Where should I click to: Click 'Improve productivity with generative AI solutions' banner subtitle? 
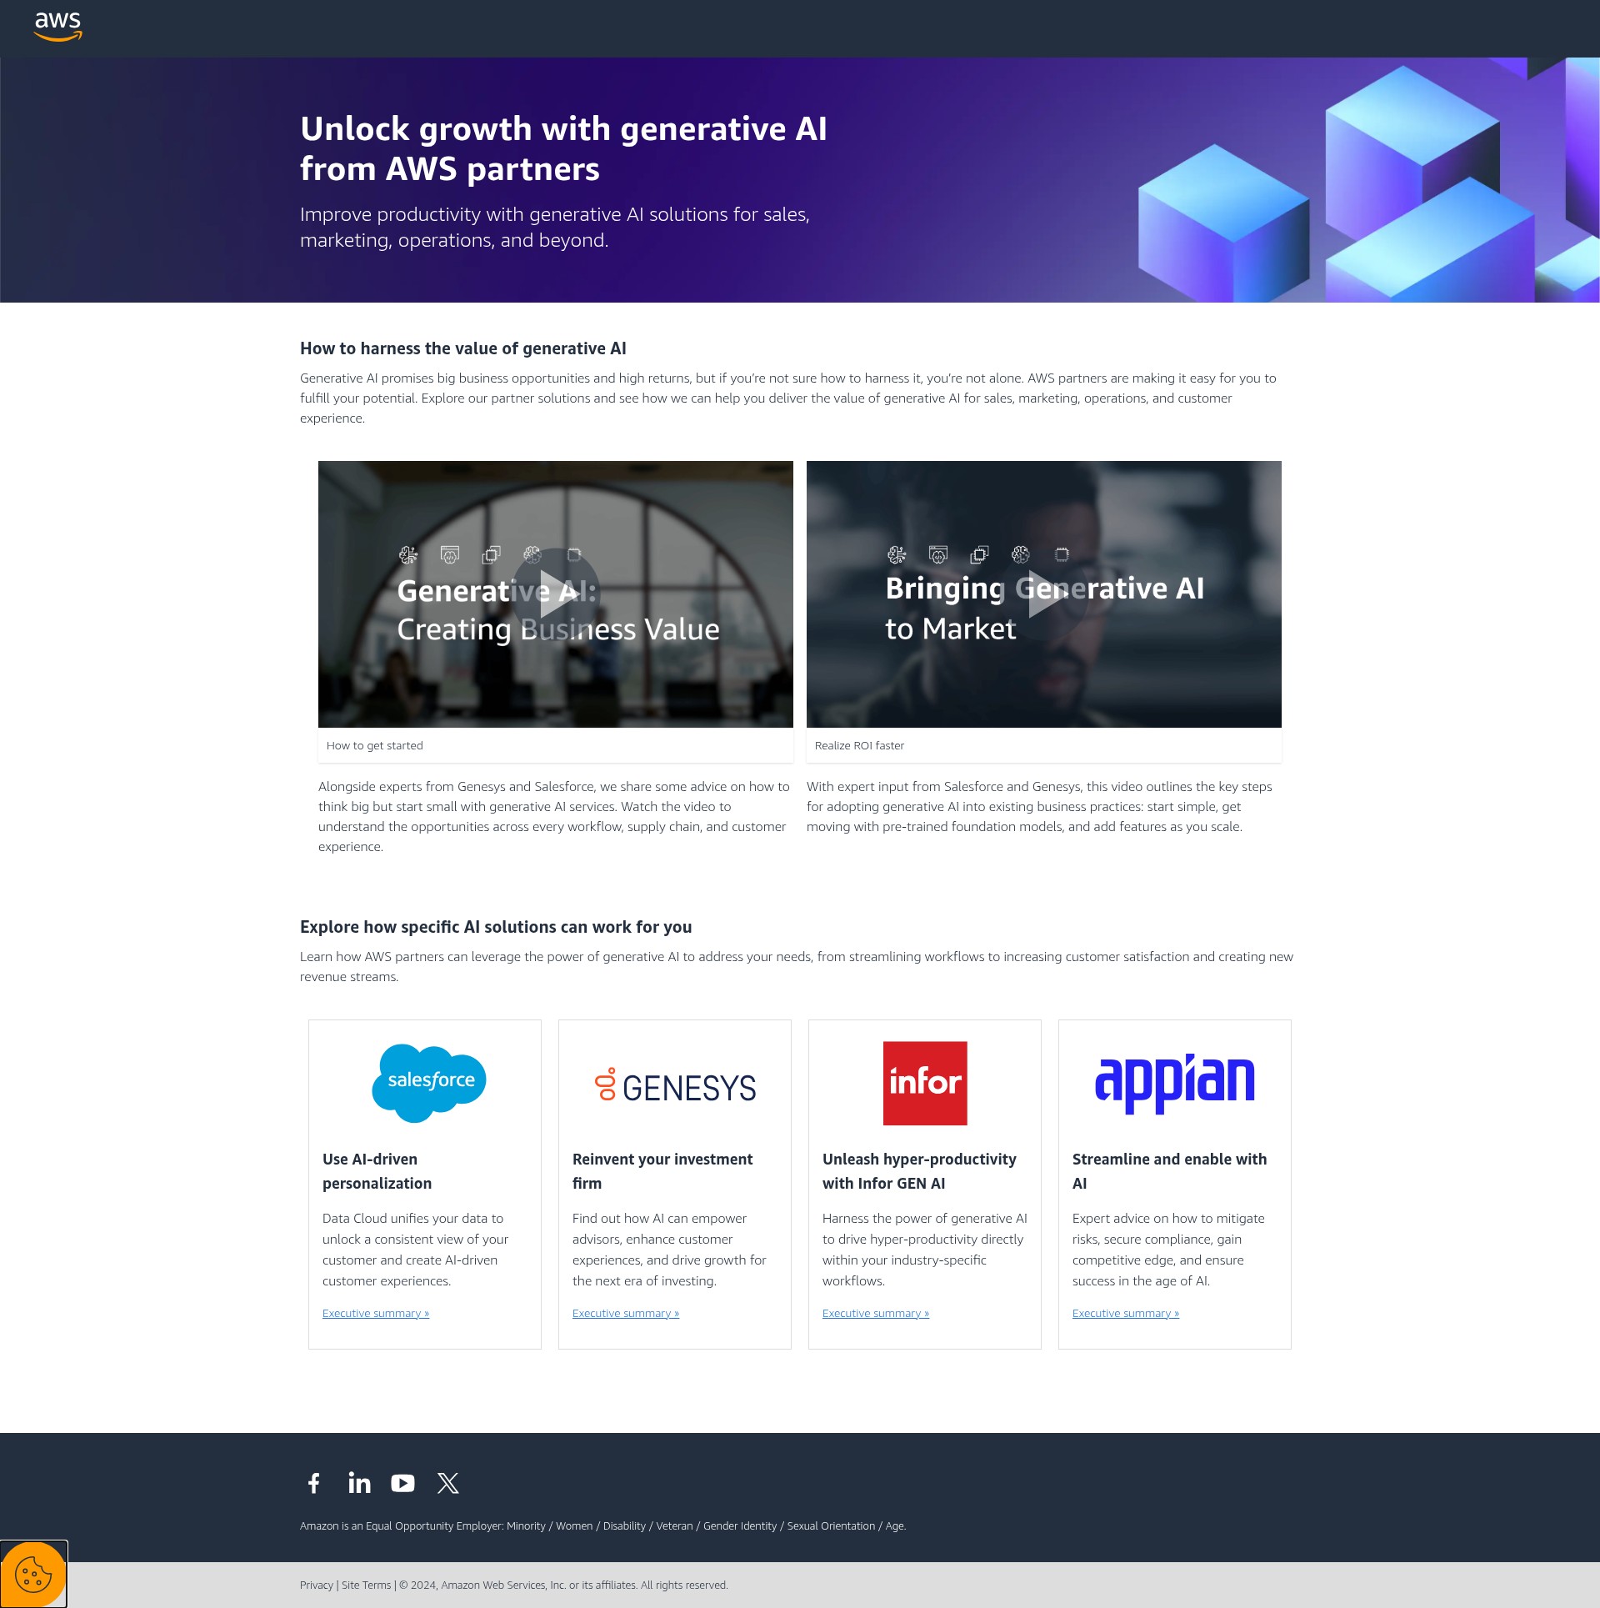pyautogui.click(x=555, y=227)
